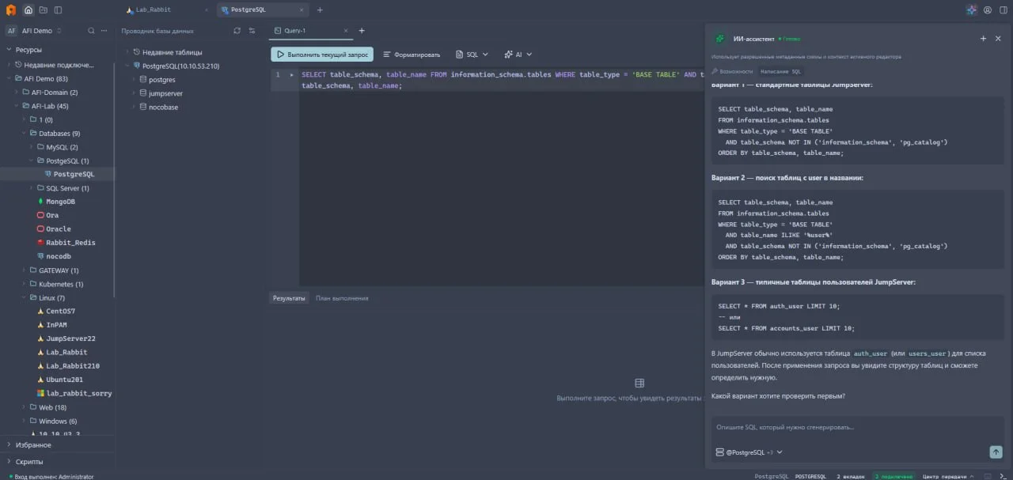Add a new query tab with plus
Screen dimensions: 1013x480
tap(362, 31)
